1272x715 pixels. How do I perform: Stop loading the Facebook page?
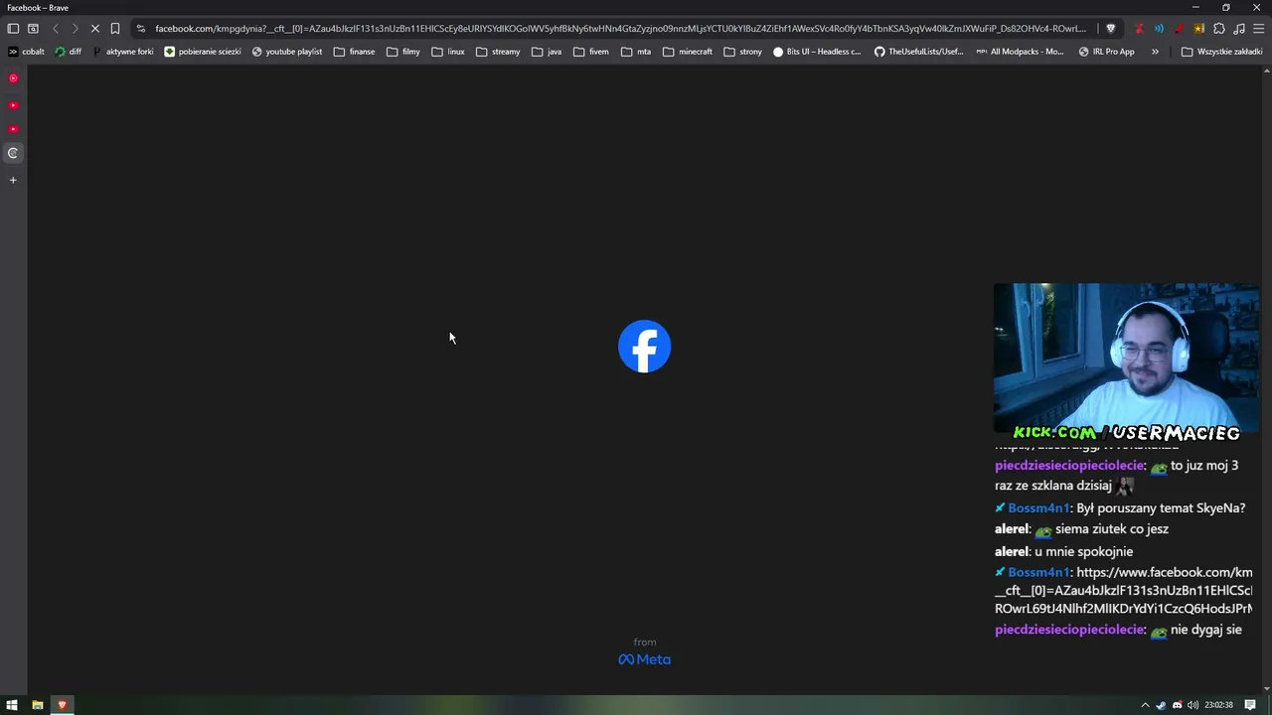click(95, 29)
